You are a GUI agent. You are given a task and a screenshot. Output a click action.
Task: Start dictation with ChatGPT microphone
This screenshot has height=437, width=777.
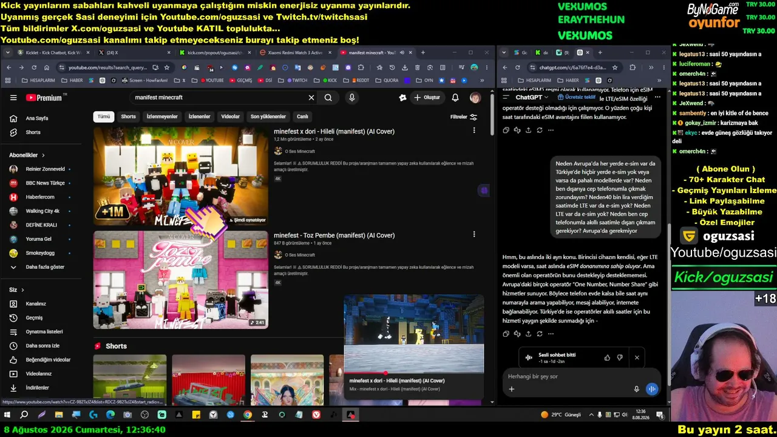pyautogui.click(x=636, y=389)
